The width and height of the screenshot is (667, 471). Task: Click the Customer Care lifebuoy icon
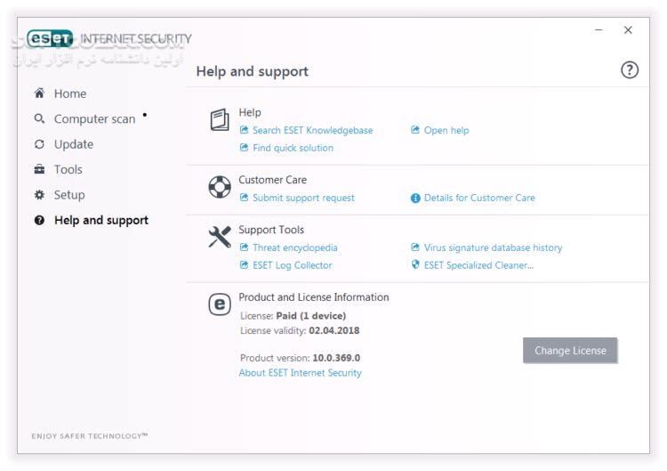tap(219, 188)
